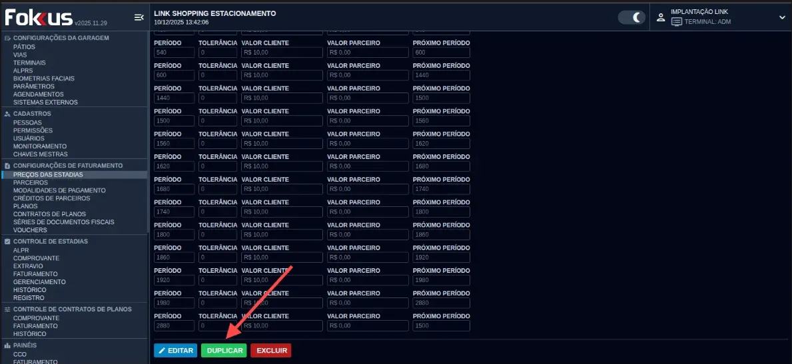
Task: Click the Fokus logo
Action: click(x=39, y=17)
